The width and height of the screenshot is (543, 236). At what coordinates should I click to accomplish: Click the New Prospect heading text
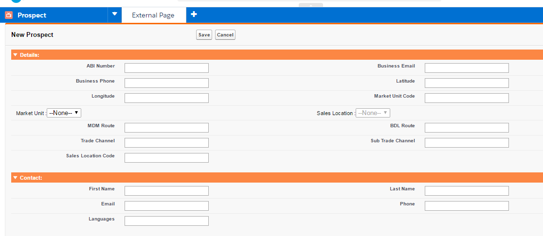(32, 34)
